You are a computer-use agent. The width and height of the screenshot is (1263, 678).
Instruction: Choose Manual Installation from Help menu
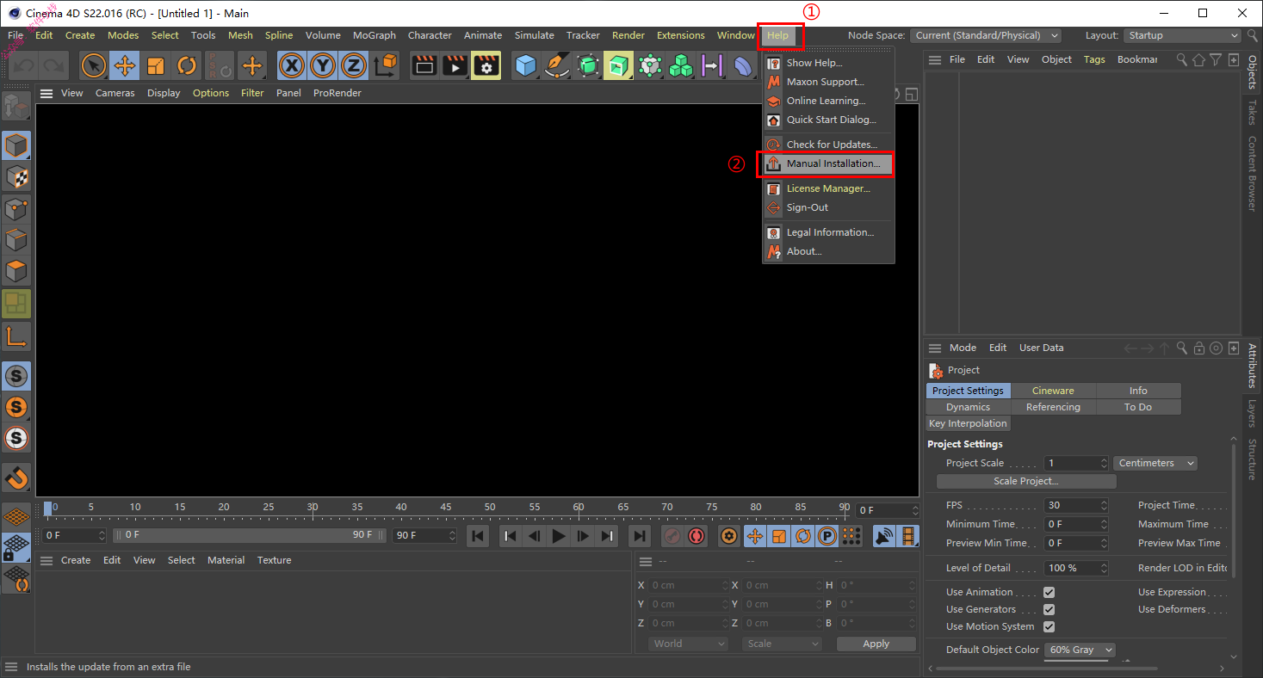(x=827, y=163)
